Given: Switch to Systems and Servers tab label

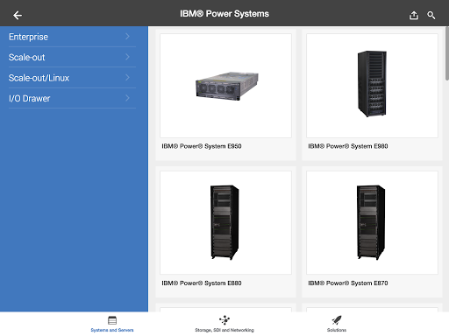Looking at the screenshot, I should [112, 330].
